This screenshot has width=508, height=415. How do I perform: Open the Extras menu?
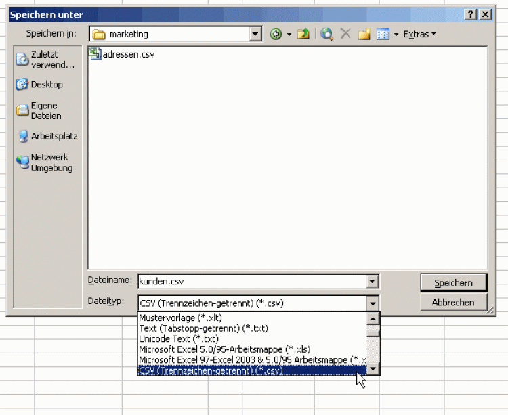pyautogui.click(x=419, y=34)
